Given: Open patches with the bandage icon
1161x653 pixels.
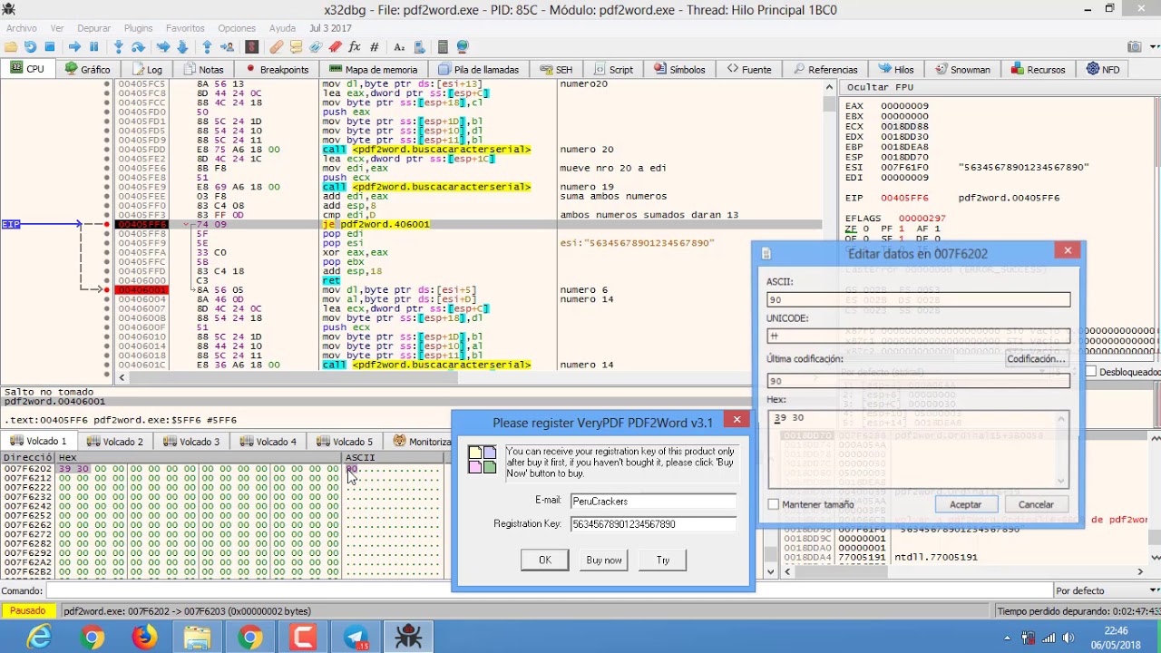Looking at the screenshot, I should 277,46.
